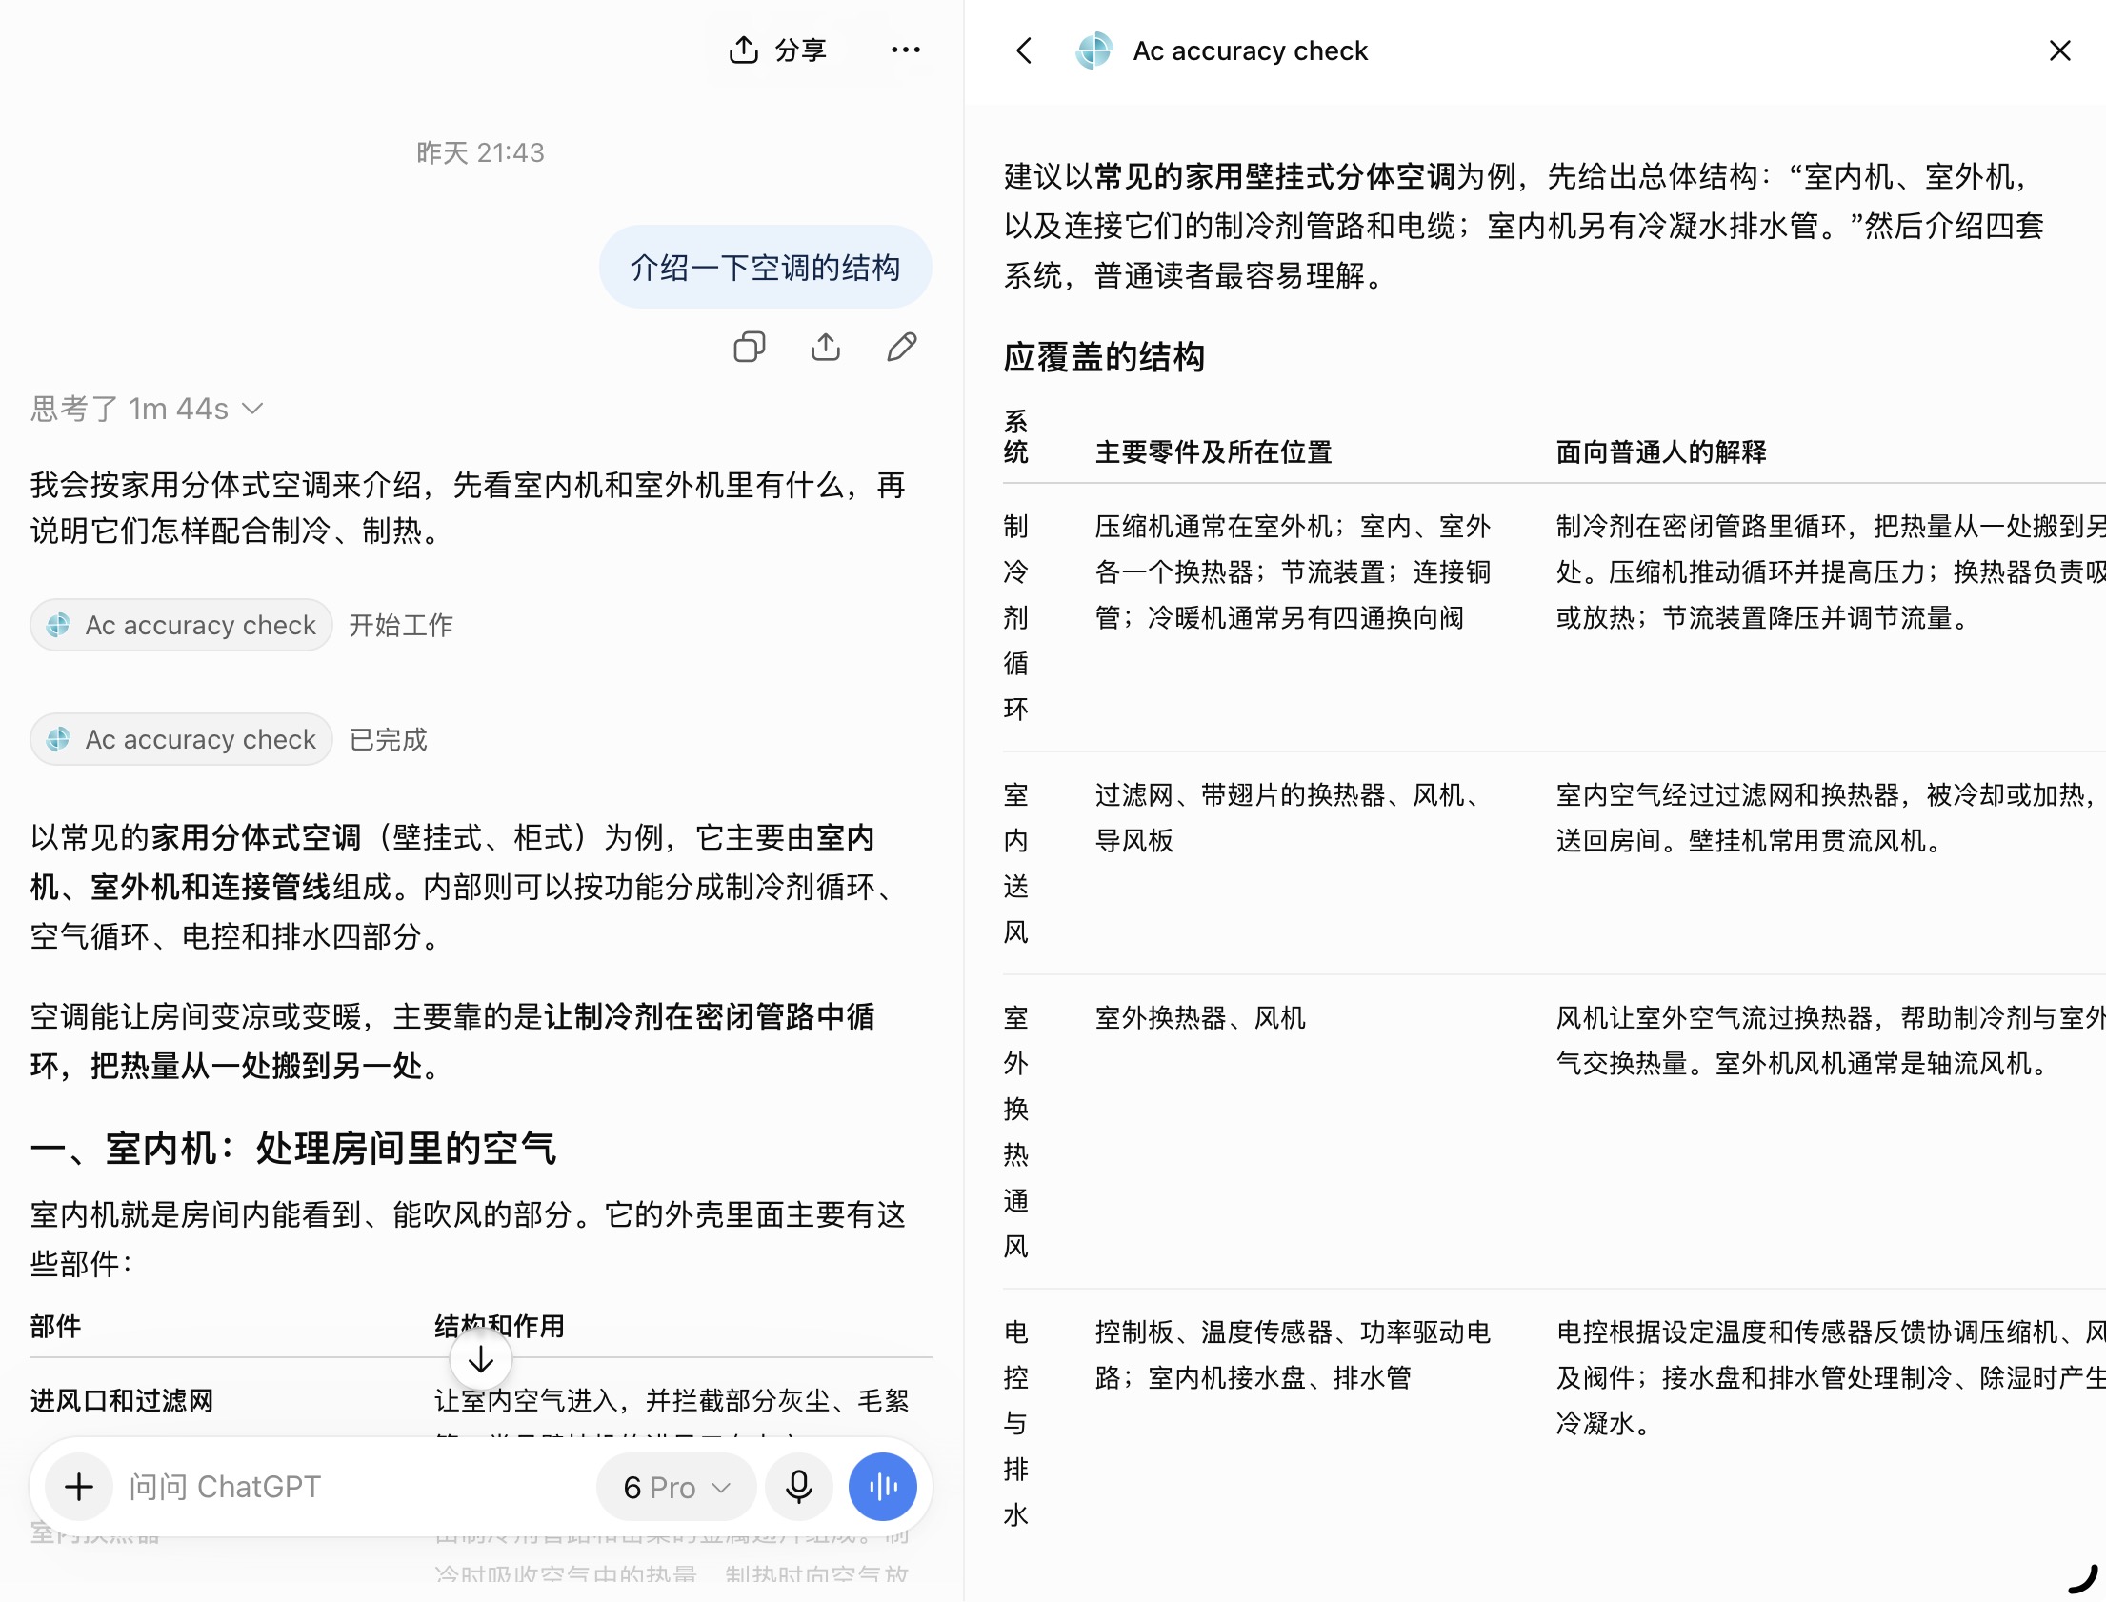Screen dimensions: 2106x1602
Task: Copy the user message
Action: 750,347
